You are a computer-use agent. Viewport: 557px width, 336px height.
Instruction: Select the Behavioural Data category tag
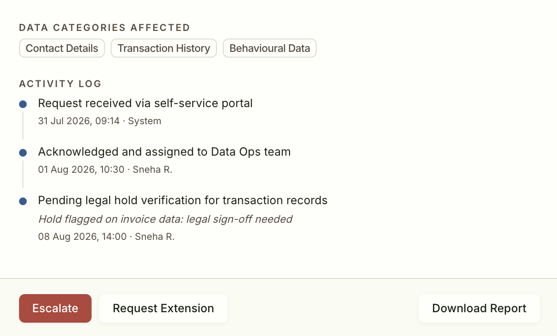269,48
